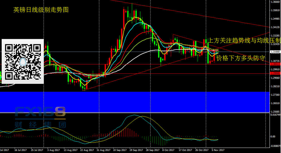Select the annotation 价格下方多头防守

240,58
